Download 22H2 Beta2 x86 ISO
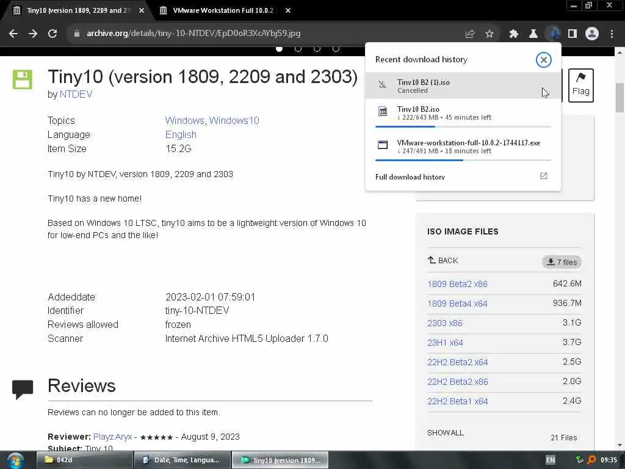The height and width of the screenshot is (469, 625). (458, 382)
